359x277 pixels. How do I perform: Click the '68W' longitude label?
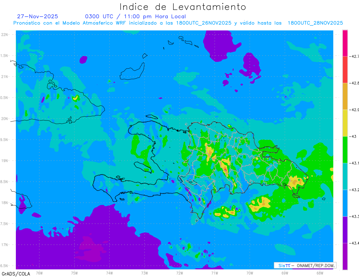320,273
